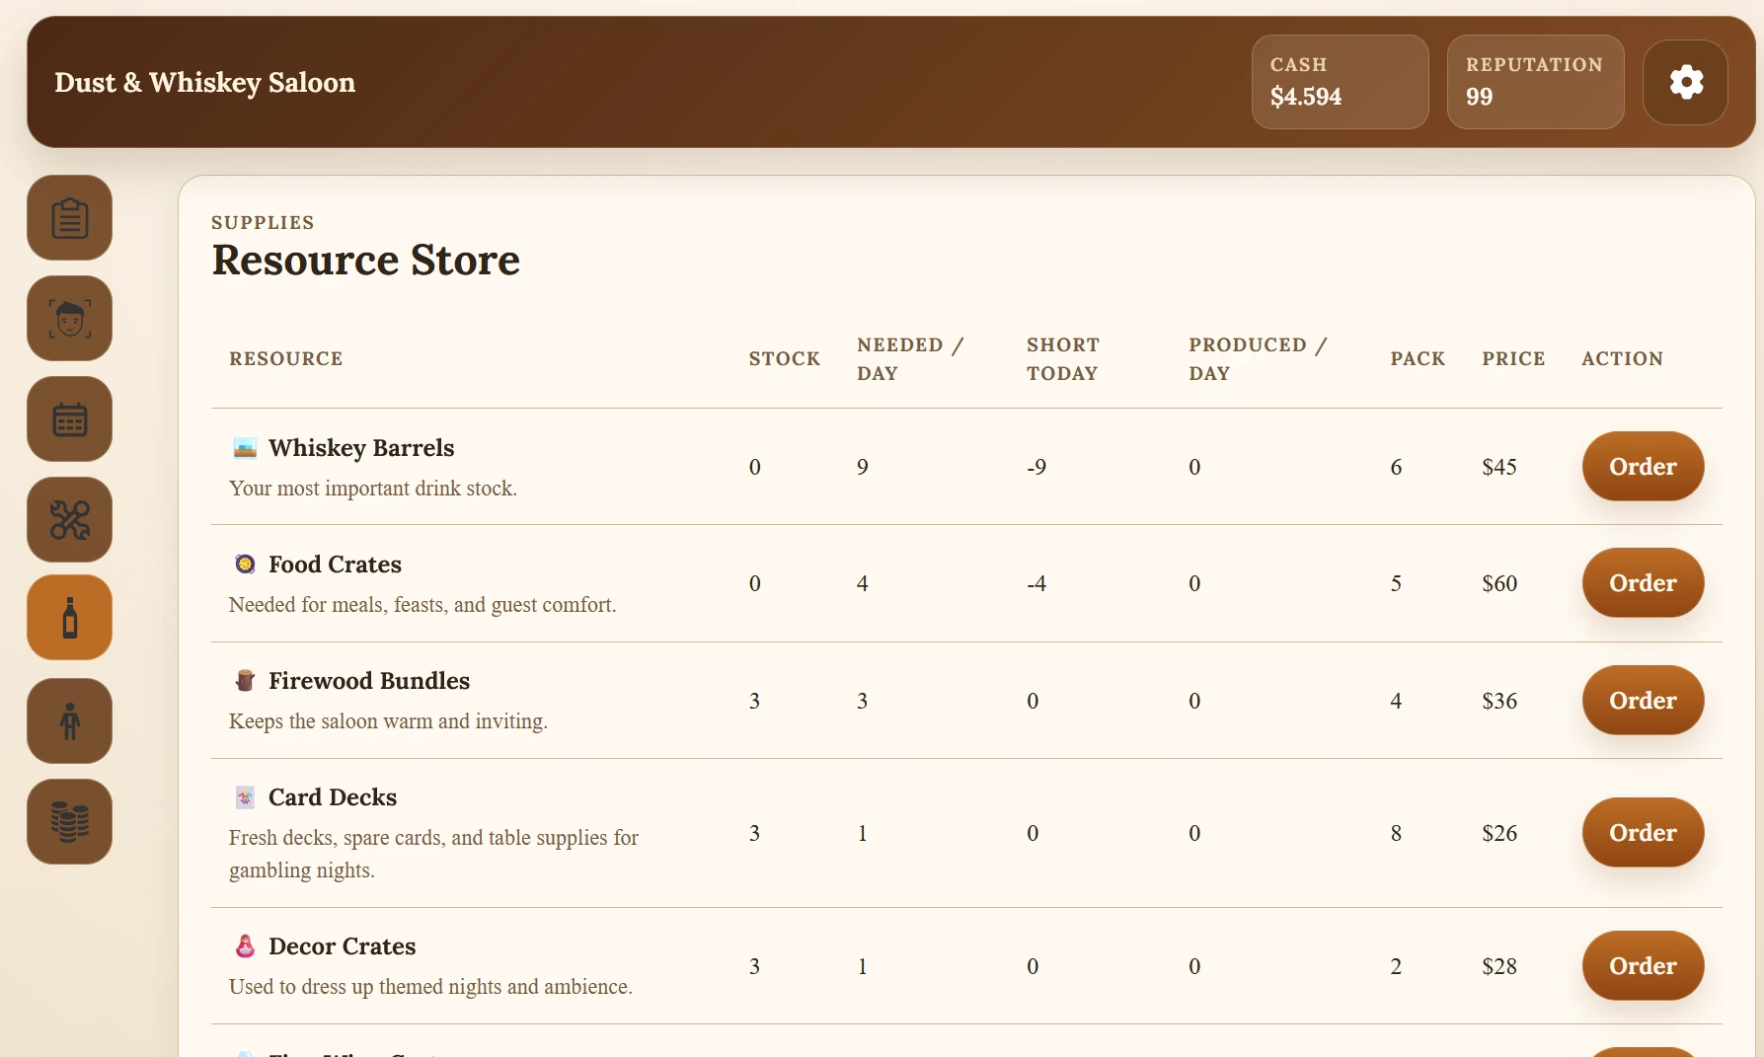Select the bottle supplies sidebar icon
The height and width of the screenshot is (1057, 1764).
[x=69, y=618]
